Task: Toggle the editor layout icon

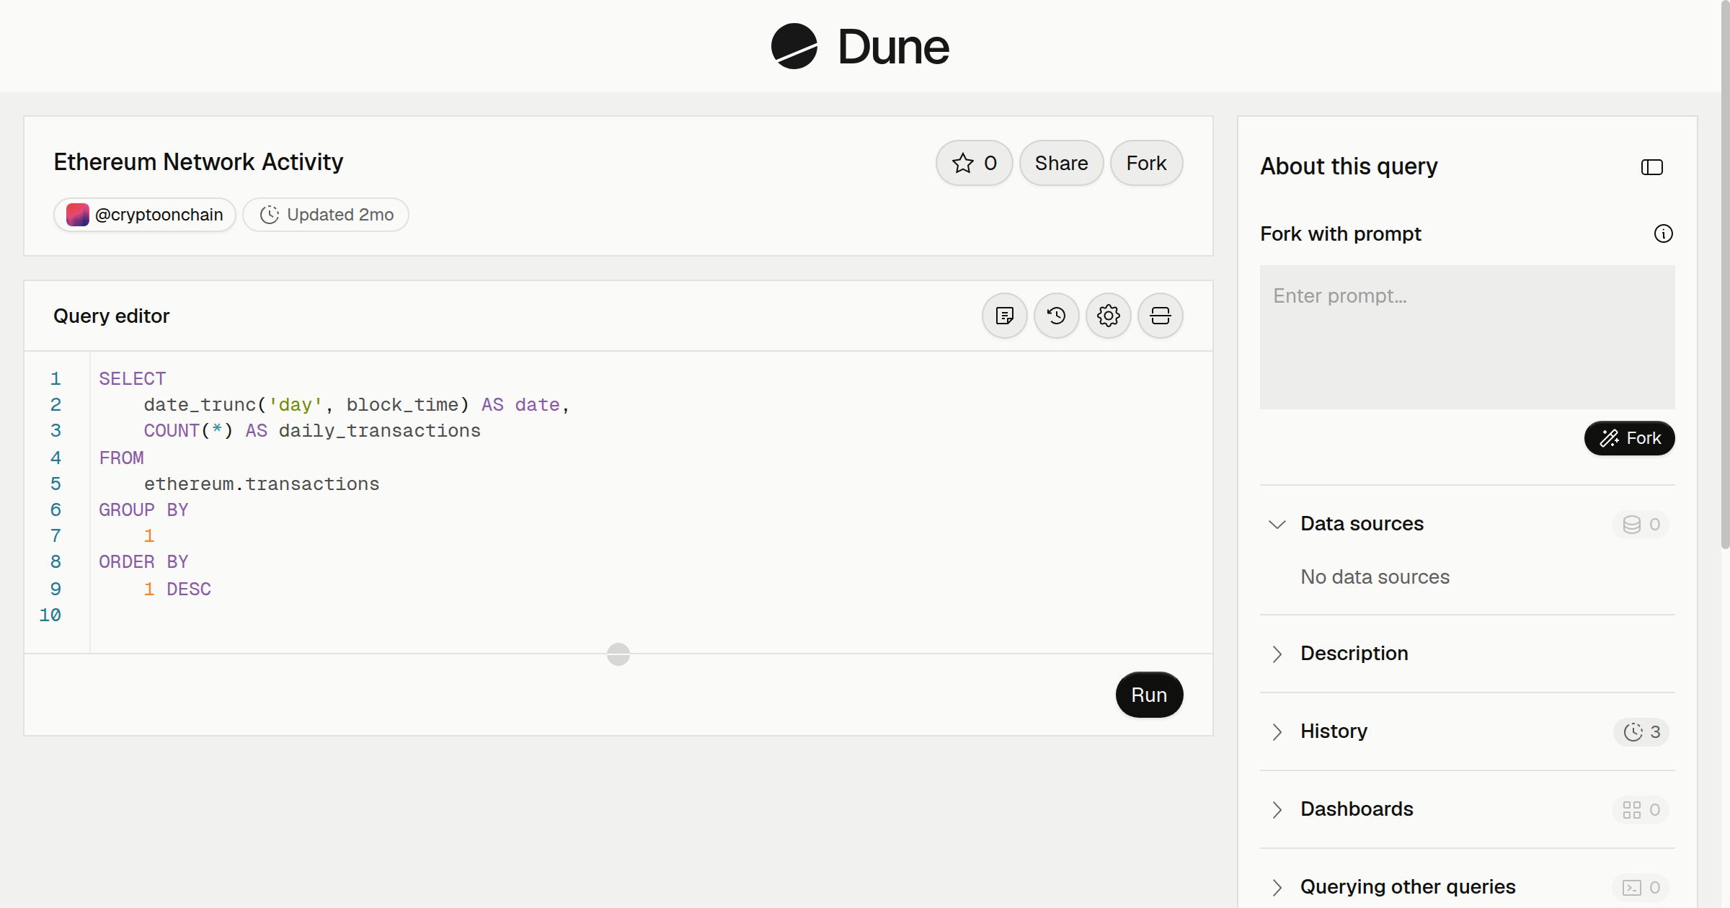Action: pyautogui.click(x=1160, y=316)
